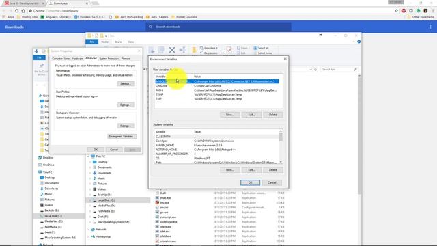Click the Delete X icon in Explorer ribbon
This screenshot has width=437, height=246.
tap(172, 50)
